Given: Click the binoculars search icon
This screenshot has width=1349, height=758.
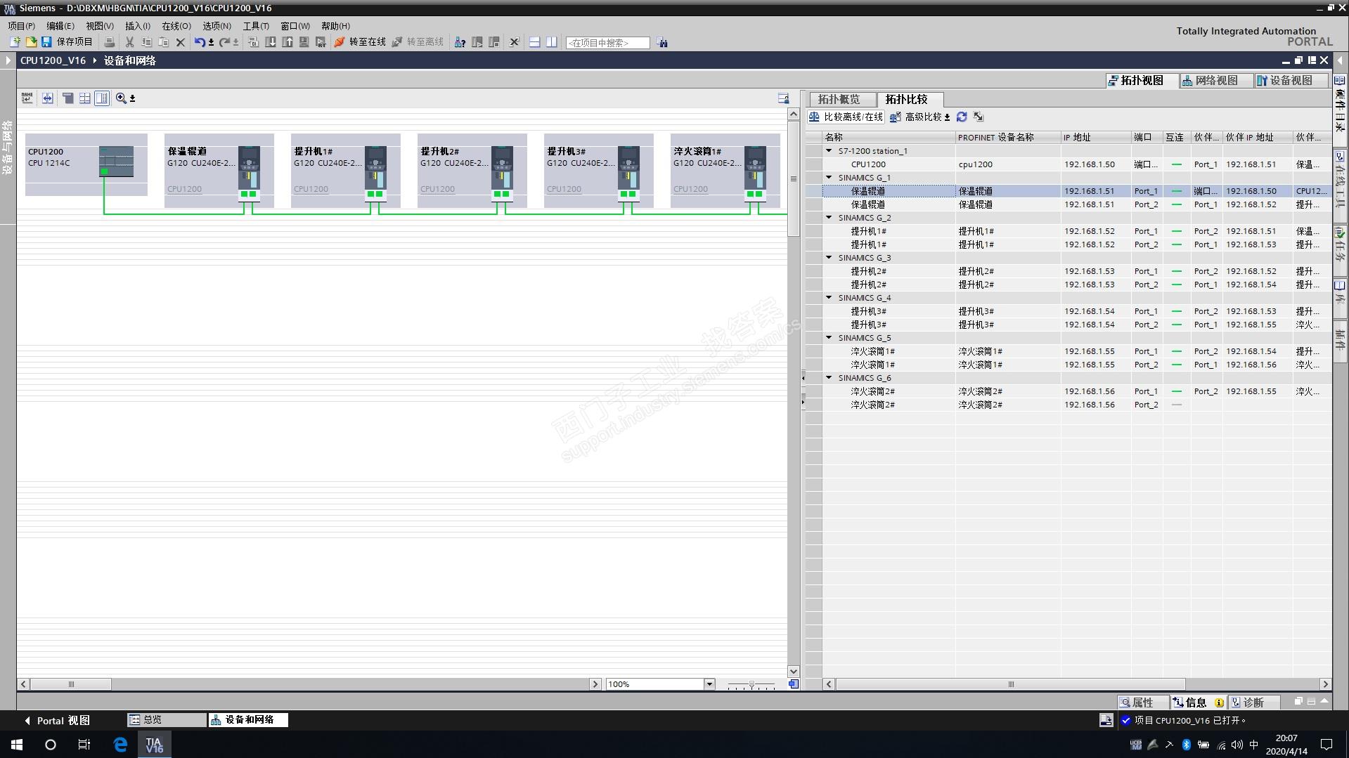Looking at the screenshot, I should coord(662,42).
